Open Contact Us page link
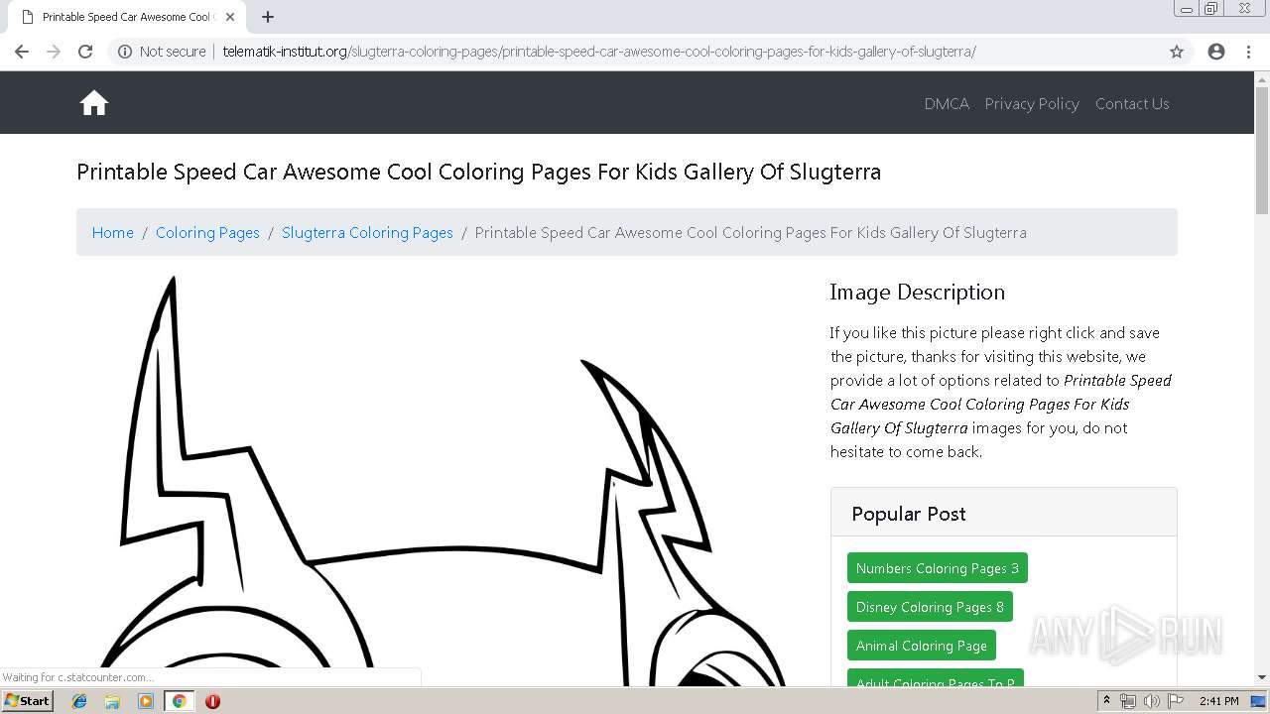Image resolution: width=1270 pixels, height=714 pixels. [x=1132, y=103]
